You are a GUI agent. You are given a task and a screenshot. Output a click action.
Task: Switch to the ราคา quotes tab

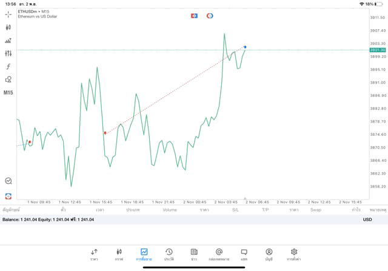click(x=94, y=254)
